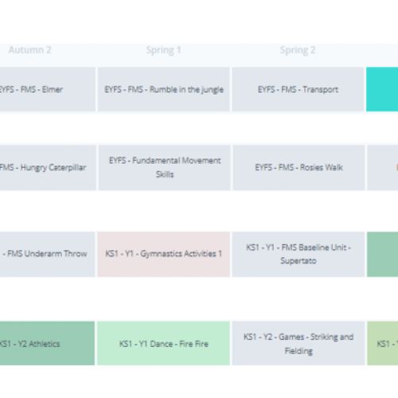The image size is (398, 398).
Task: Select the Autumn 2 column header
Action: 29,50
